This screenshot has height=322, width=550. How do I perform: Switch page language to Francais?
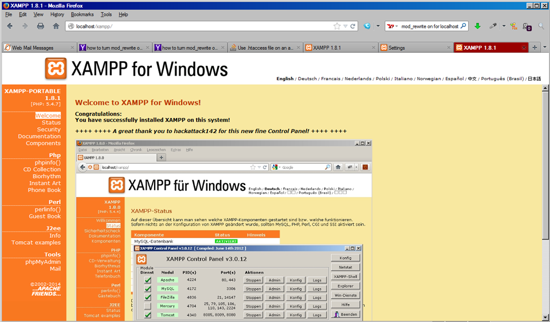[331, 78]
